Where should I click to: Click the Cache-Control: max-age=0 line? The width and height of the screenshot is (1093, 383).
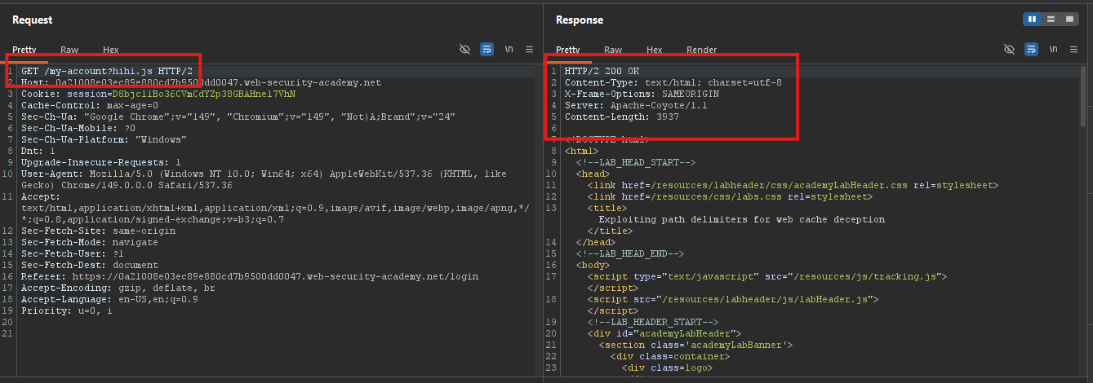point(90,105)
